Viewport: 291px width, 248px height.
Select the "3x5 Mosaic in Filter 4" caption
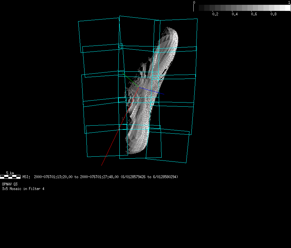click(x=23, y=189)
